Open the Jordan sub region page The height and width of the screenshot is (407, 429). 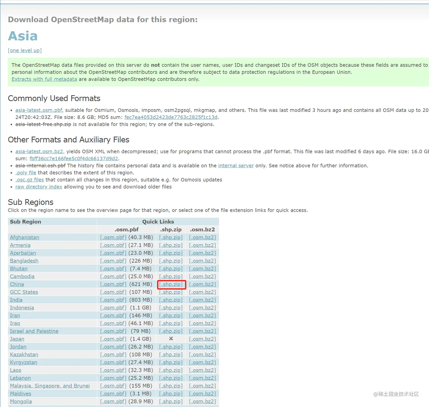tap(18, 347)
